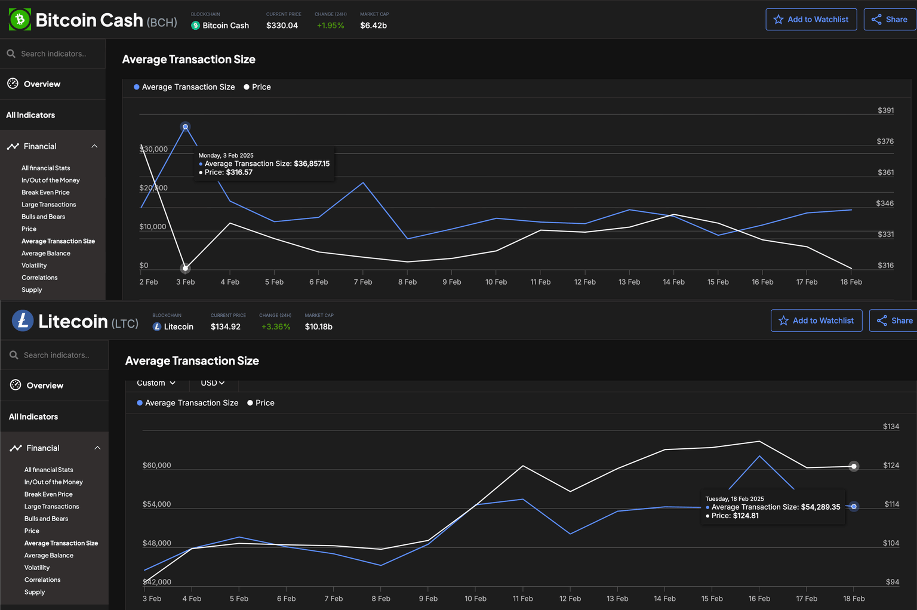This screenshot has width=917, height=610.
Task: Toggle Price series in Bitcoin Cash chart legend
Action: point(257,87)
